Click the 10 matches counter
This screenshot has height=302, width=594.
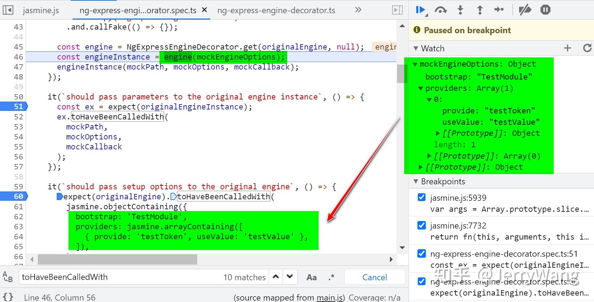click(244, 277)
